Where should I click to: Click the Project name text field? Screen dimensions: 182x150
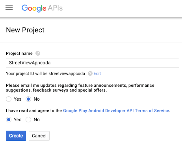pyautogui.click(x=93, y=63)
